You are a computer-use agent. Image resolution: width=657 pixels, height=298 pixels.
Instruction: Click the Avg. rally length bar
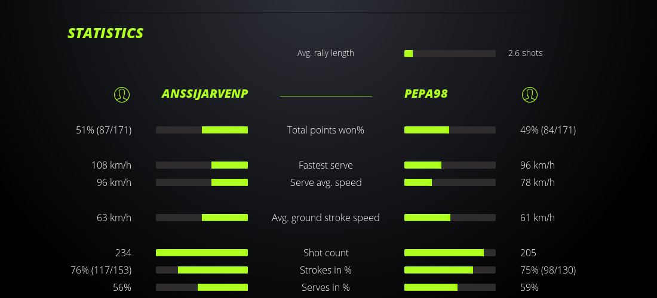pyautogui.click(x=450, y=54)
